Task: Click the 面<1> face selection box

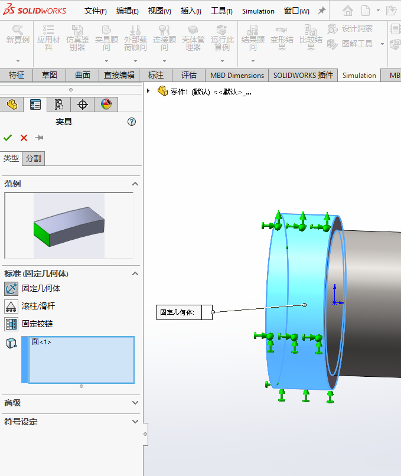Action: tap(81, 359)
